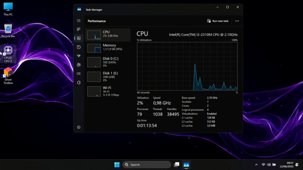Open Task View on the taskbar

pos(177,165)
